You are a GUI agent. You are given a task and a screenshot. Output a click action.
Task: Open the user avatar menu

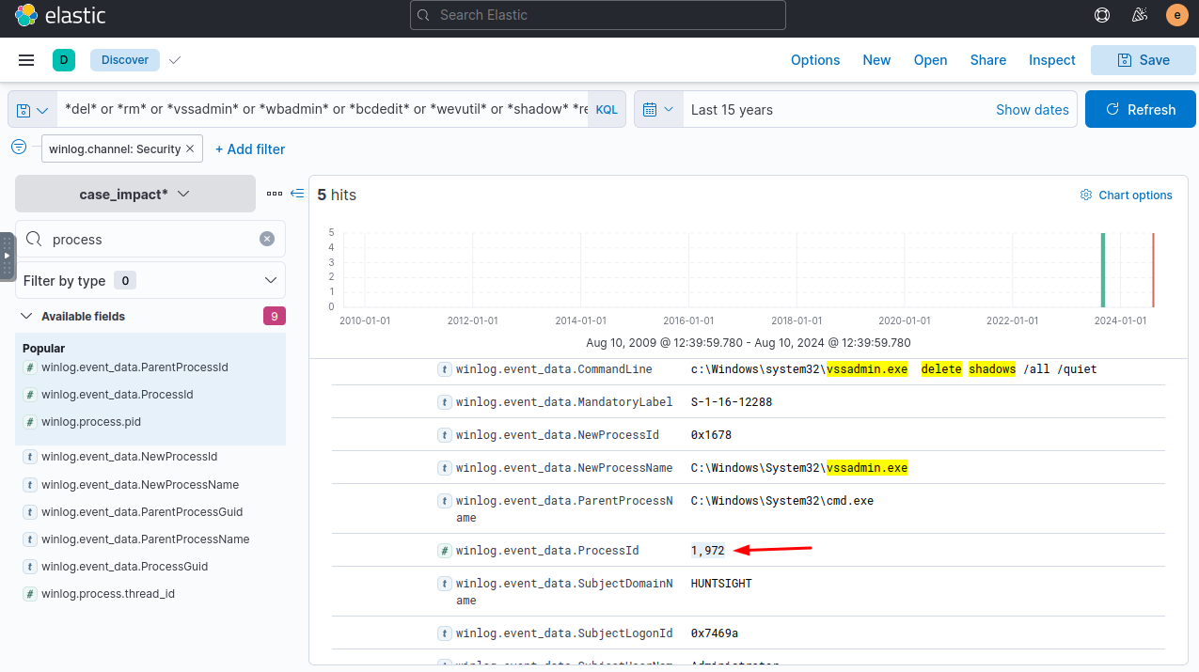[1176, 15]
